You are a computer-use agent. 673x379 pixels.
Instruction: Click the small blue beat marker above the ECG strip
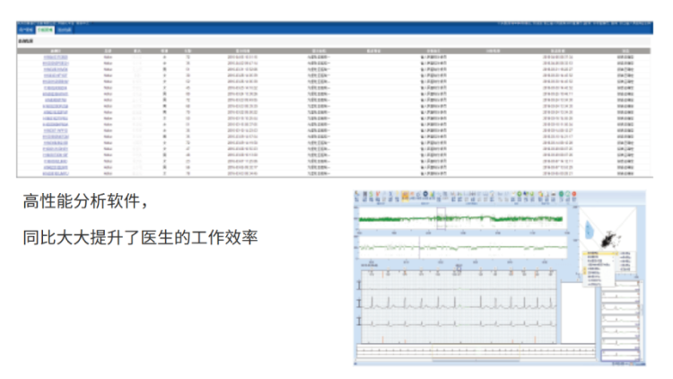(x=459, y=269)
